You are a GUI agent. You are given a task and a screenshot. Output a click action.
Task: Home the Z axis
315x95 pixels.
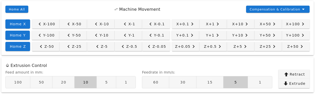coord(18,46)
